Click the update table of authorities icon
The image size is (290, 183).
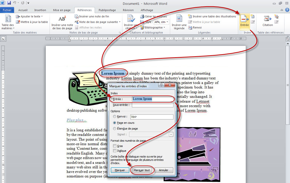276,22
